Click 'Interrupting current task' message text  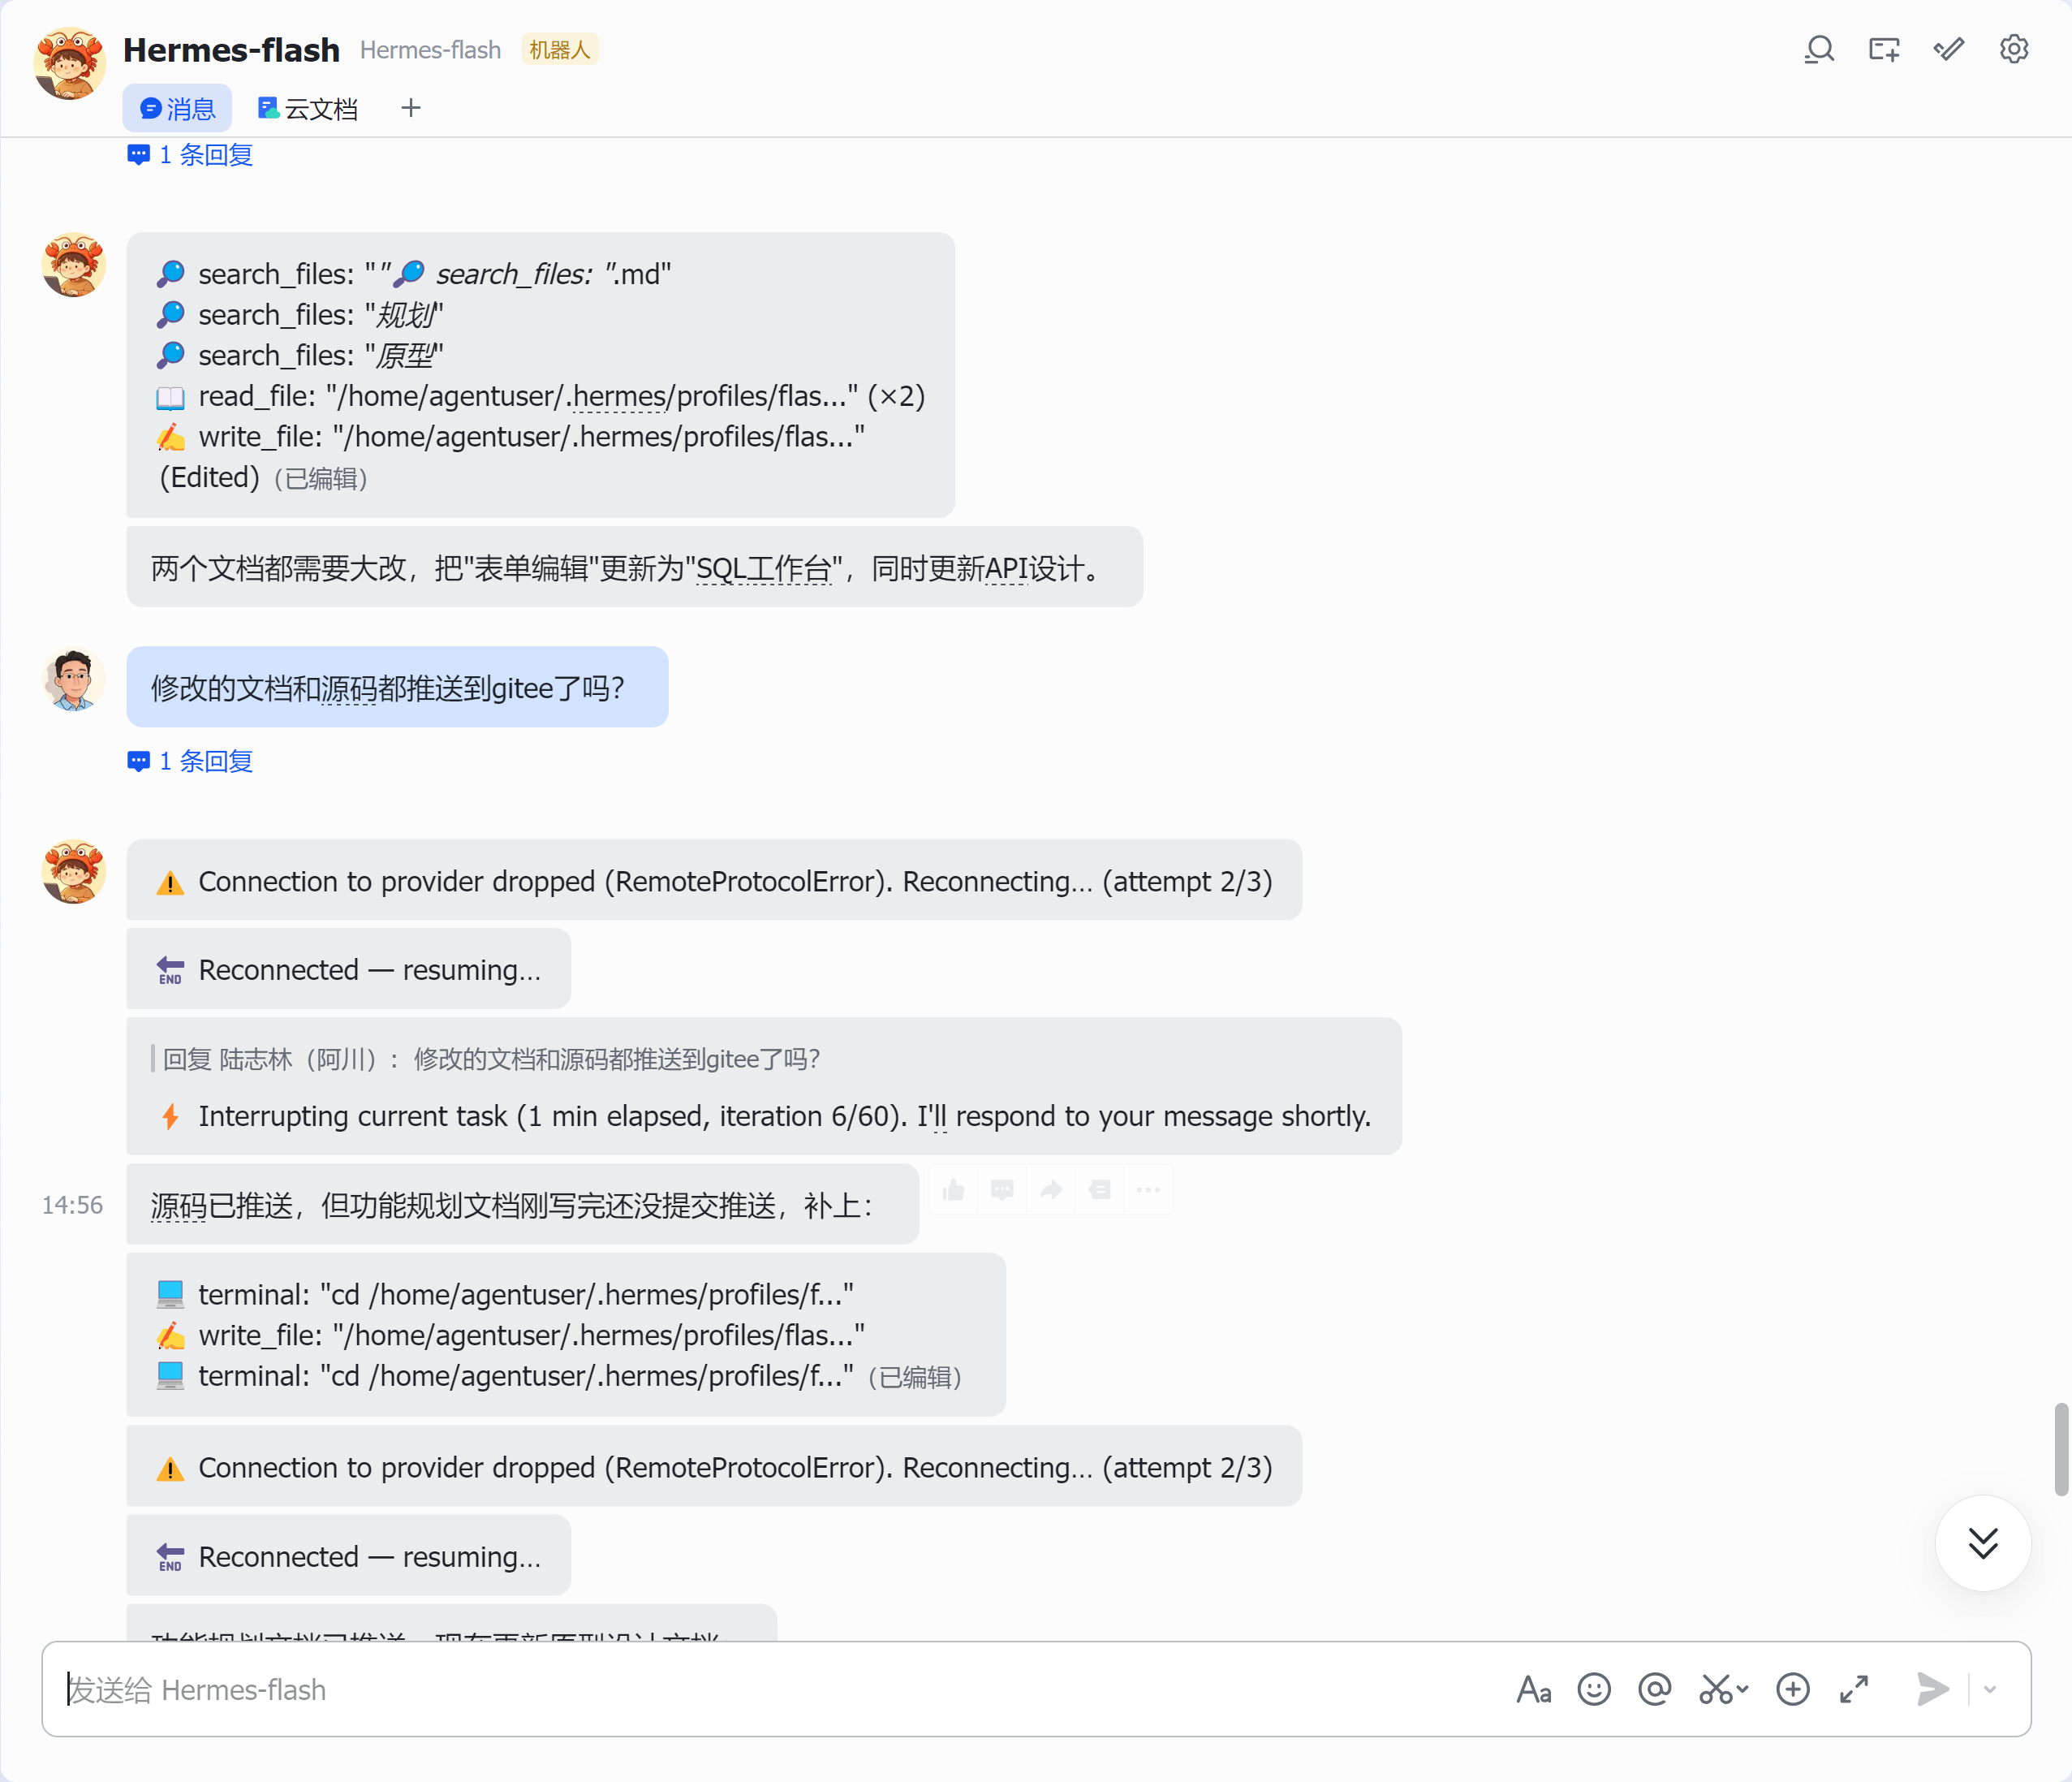tap(784, 1115)
